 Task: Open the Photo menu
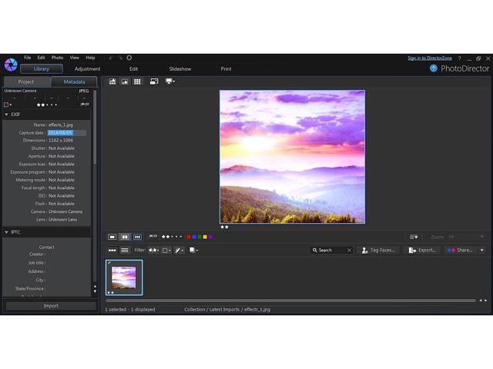57,58
